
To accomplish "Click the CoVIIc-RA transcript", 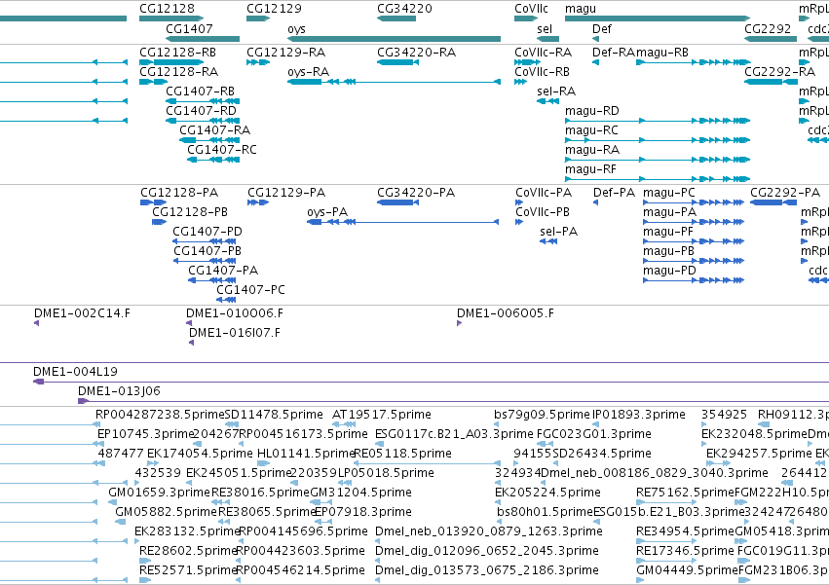I will click(544, 53).
